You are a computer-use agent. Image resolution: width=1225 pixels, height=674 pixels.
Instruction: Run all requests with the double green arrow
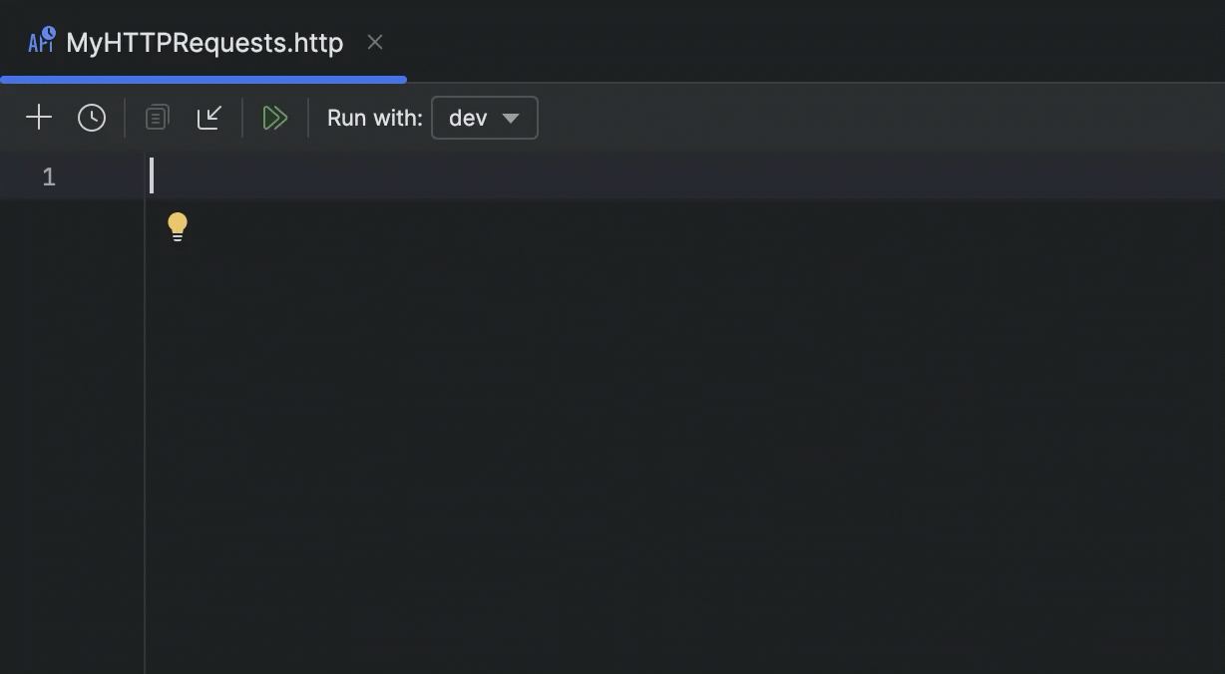point(275,117)
